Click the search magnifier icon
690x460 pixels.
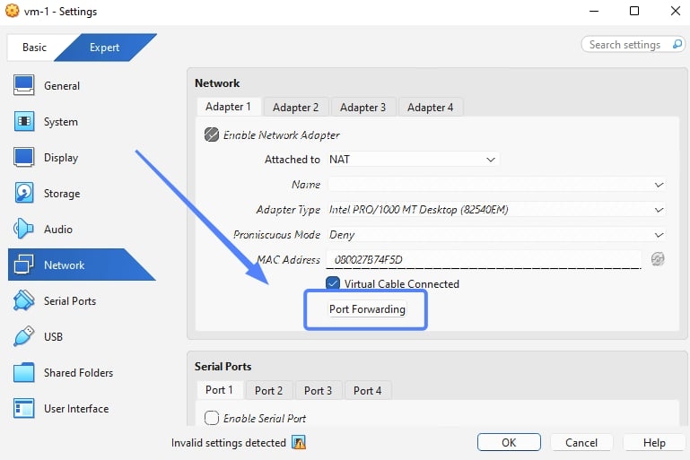pos(677,45)
